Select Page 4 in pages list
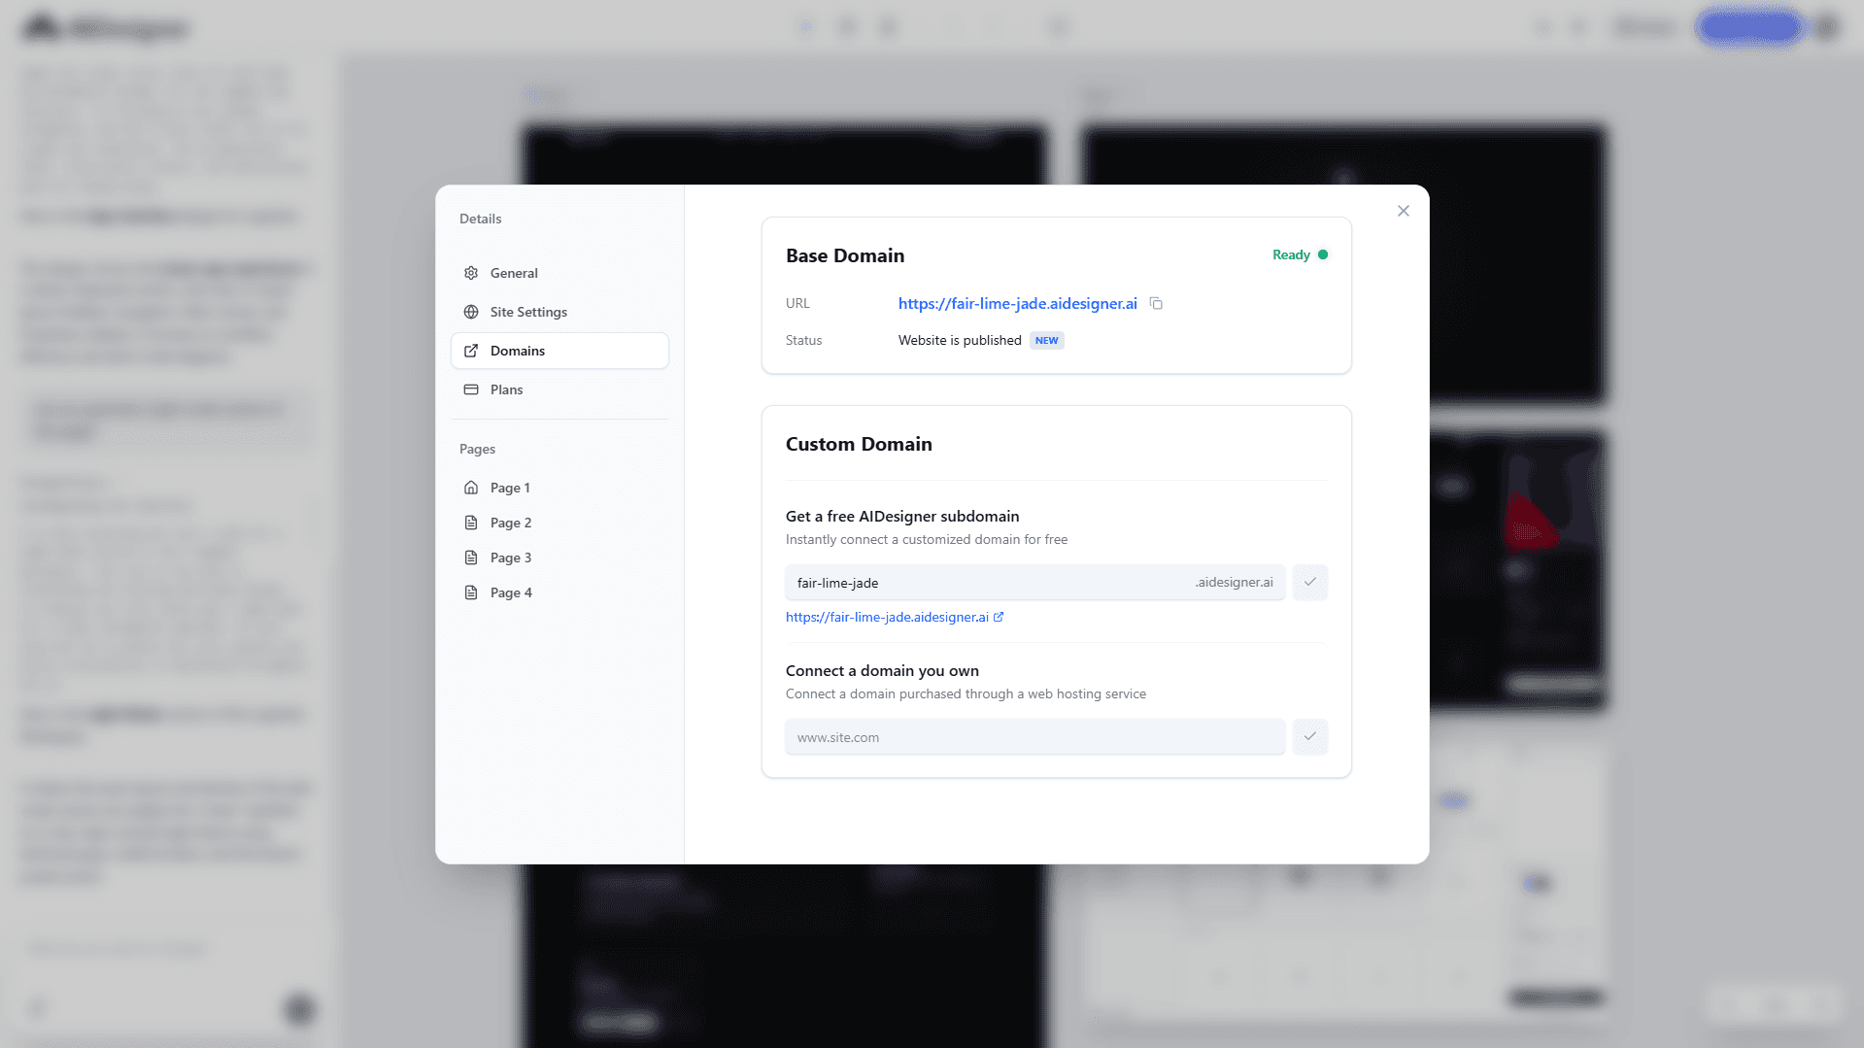The width and height of the screenshot is (1864, 1048). click(510, 592)
